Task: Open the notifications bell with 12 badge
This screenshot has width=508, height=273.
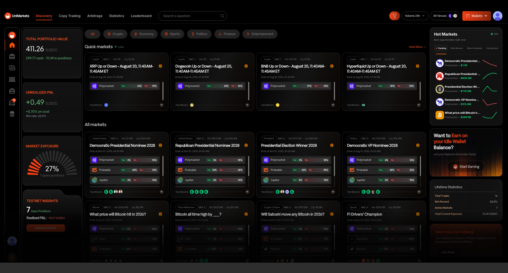Action: pos(12,102)
